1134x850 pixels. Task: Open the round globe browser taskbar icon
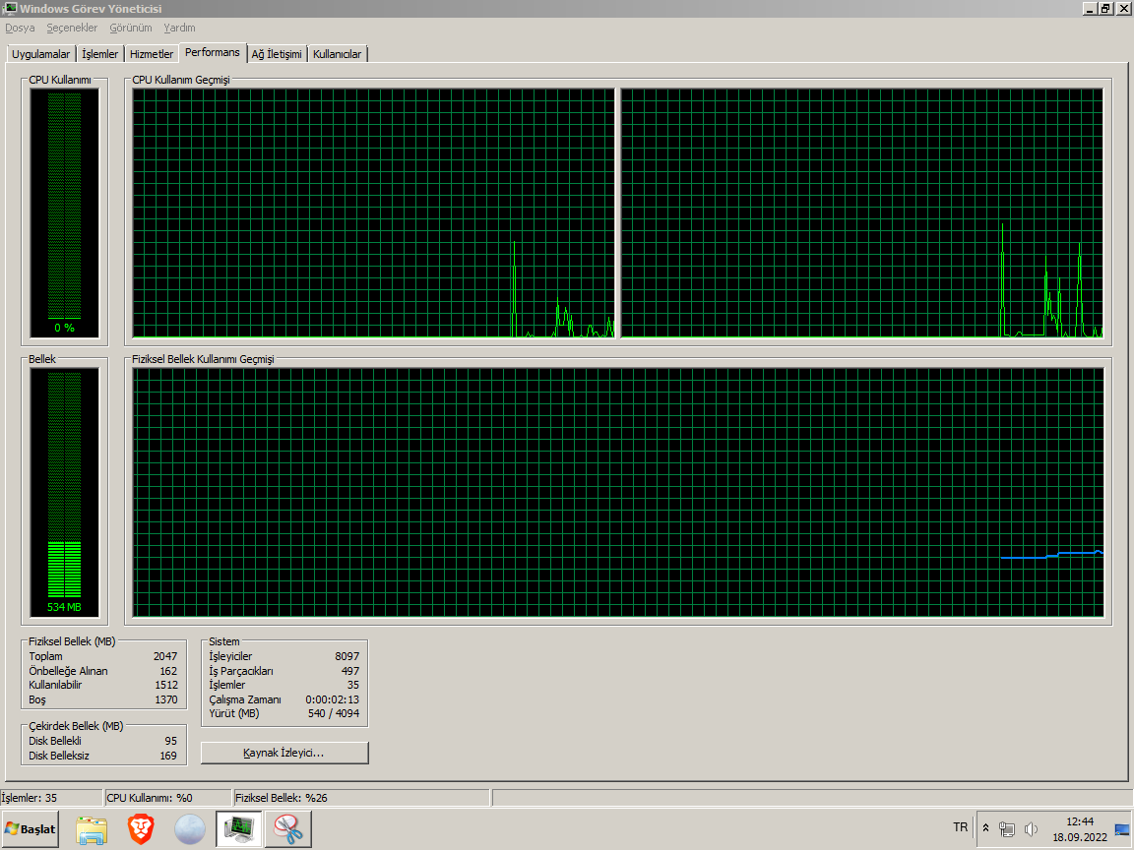pyautogui.click(x=189, y=829)
